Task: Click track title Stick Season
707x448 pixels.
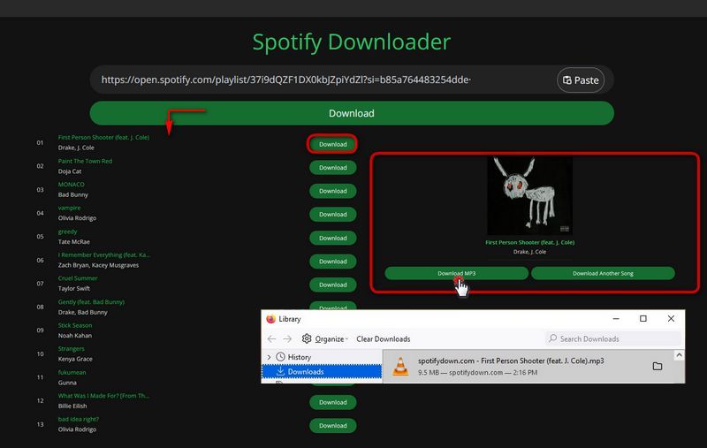Action: tap(75, 325)
